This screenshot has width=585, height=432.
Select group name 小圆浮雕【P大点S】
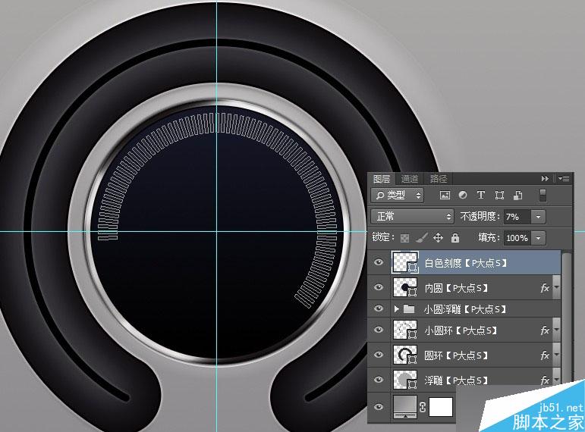(x=465, y=309)
